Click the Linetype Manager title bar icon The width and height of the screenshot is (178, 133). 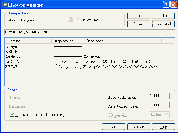(x=5, y=5)
